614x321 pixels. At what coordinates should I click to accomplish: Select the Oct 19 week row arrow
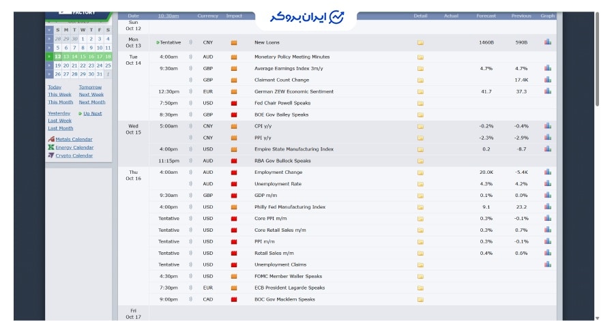[49, 65]
